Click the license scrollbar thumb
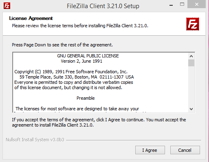 tap(191, 63)
